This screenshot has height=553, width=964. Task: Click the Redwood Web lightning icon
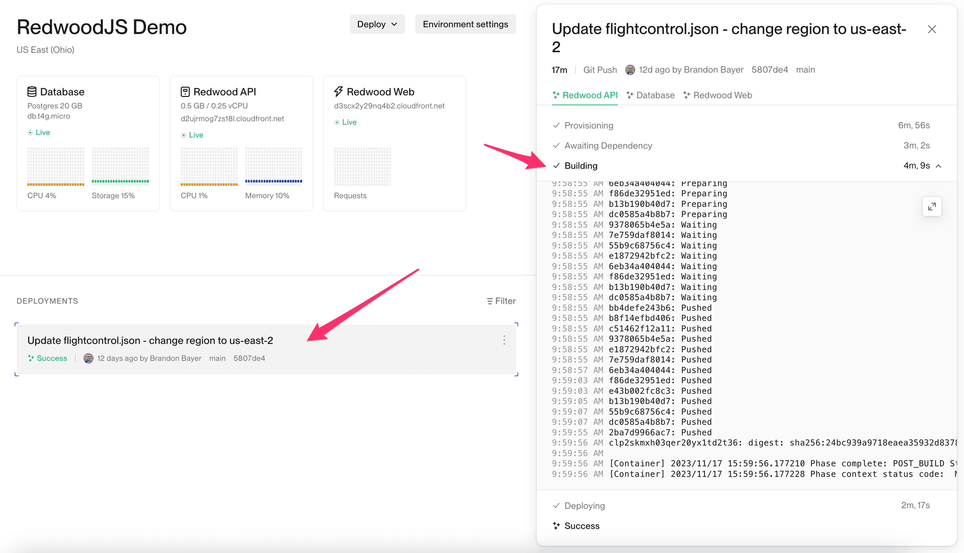338,92
